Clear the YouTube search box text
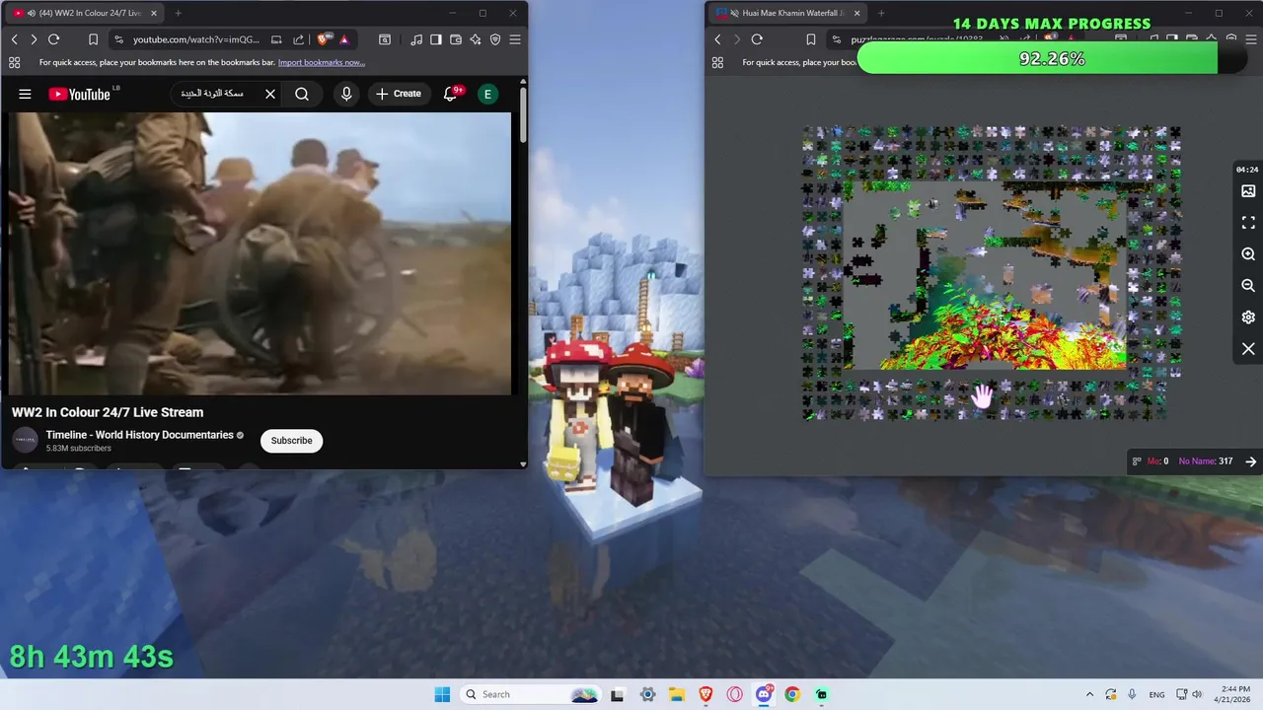 click(x=270, y=94)
